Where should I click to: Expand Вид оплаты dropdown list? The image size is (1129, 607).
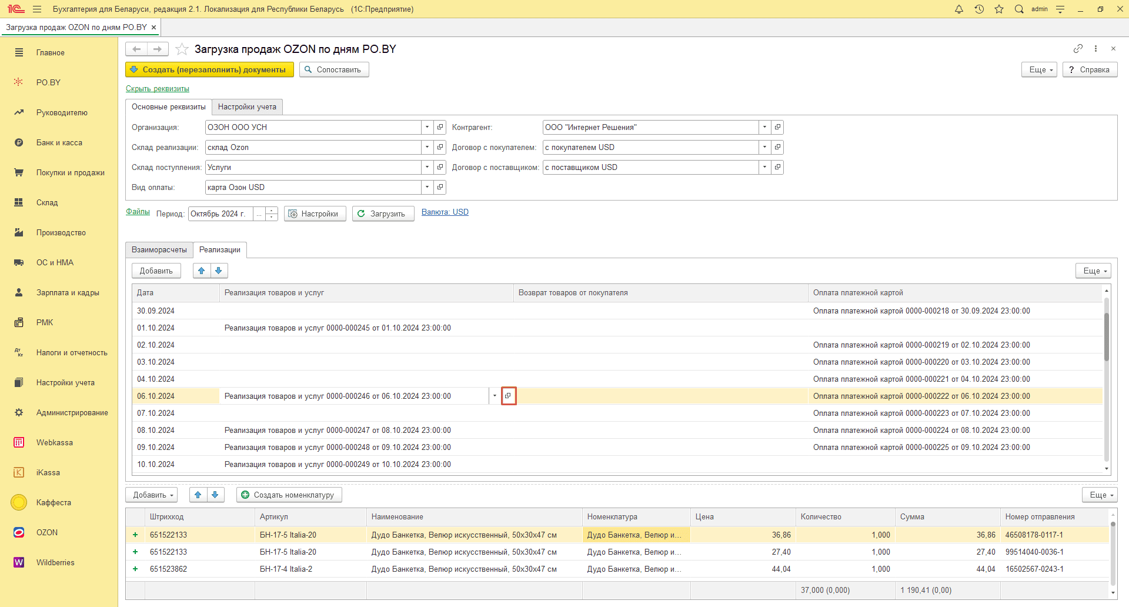(x=427, y=187)
